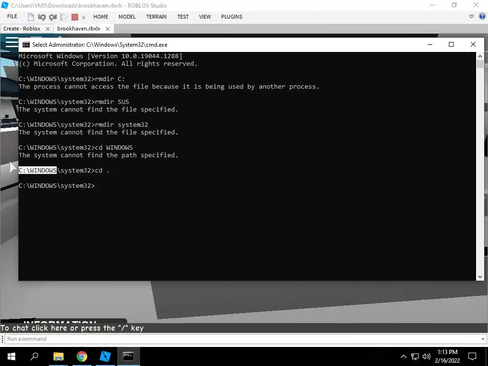Screen dimensions: 488x366
Task: Open Windows taskbar search
Action: [34, 356]
